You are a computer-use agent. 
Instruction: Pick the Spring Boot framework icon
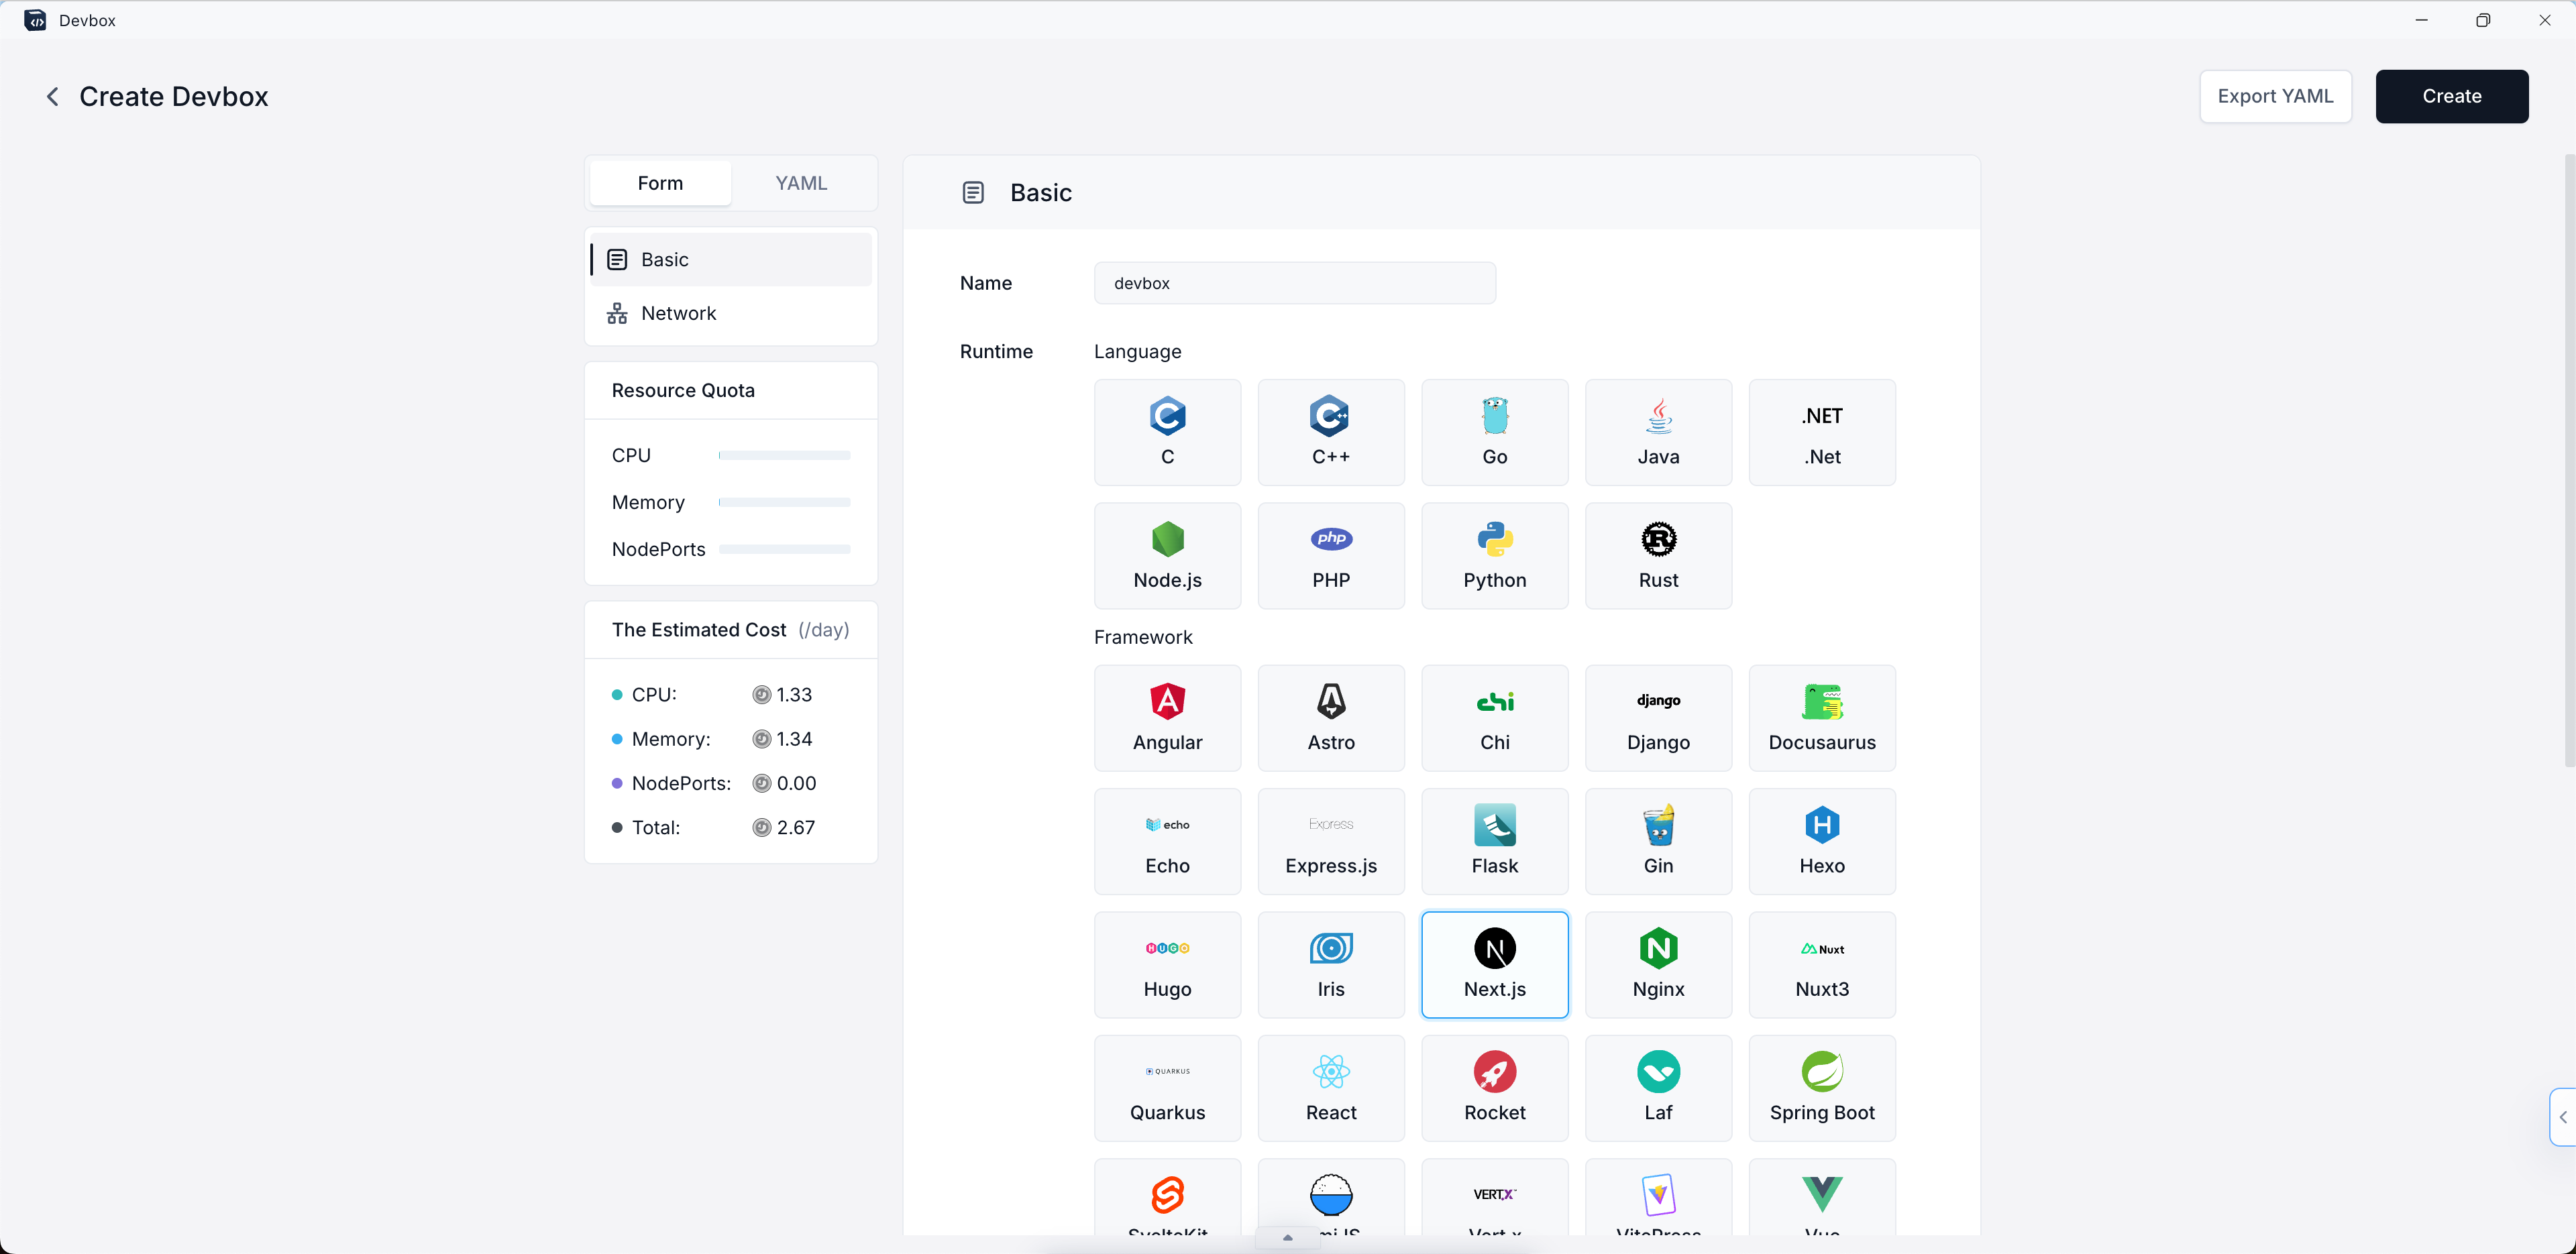pyautogui.click(x=1822, y=1088)
